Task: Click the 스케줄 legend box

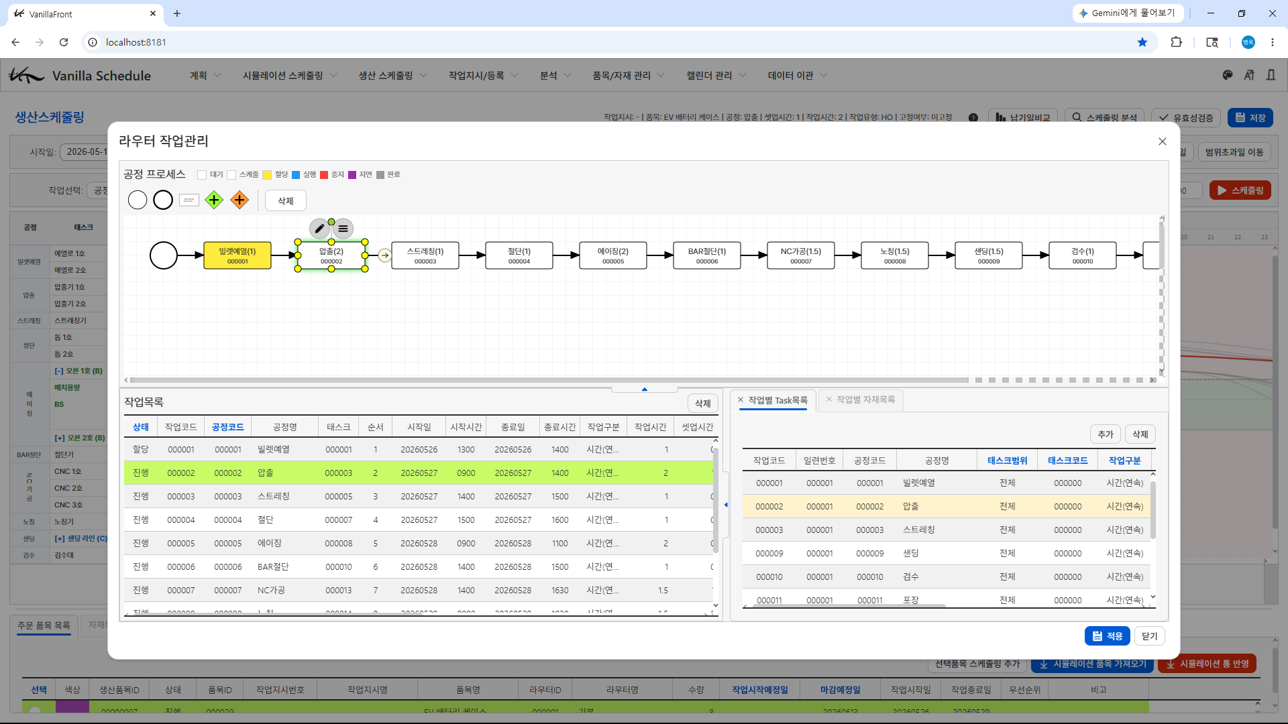Action: pyautogui.click(x=231, y=175)
